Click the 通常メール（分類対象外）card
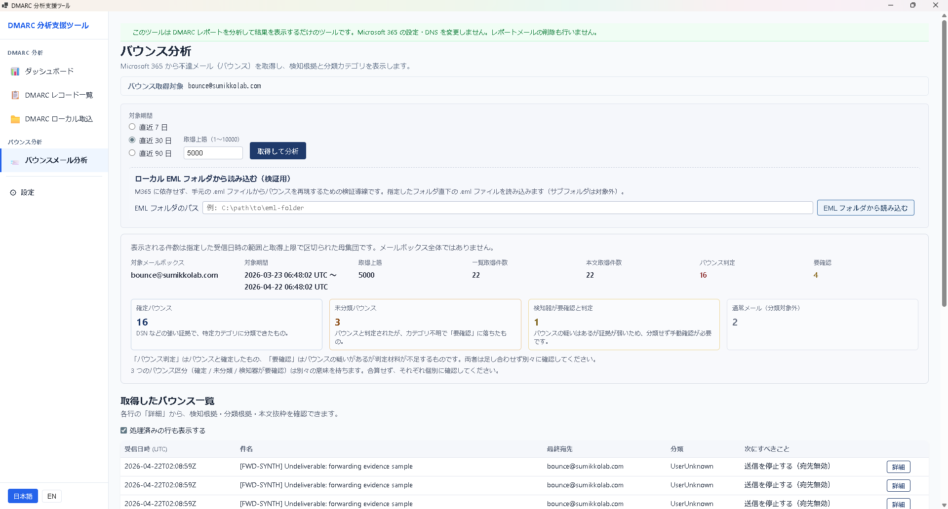 823,325
